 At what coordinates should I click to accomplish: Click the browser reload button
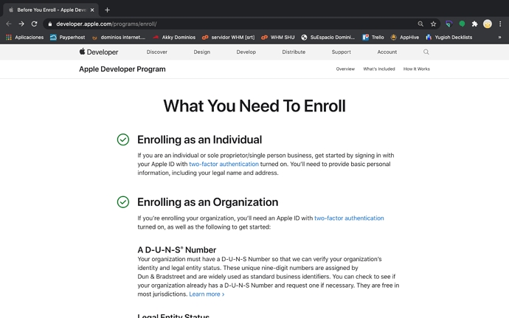point(34,24)
